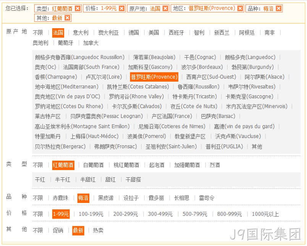
Task: Choose region 波尔多(Bordeaux)
Action: tap(202, 67)
